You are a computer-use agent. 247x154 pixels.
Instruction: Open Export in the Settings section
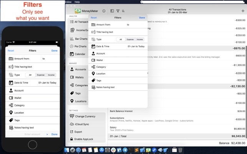tap(86, 132)
